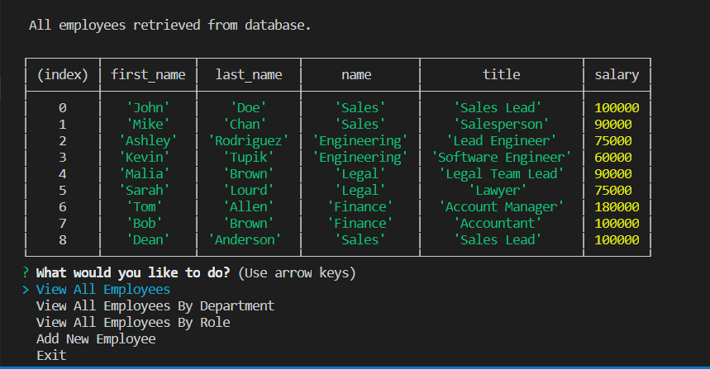Click the title column header

click(x=501, y=74)
